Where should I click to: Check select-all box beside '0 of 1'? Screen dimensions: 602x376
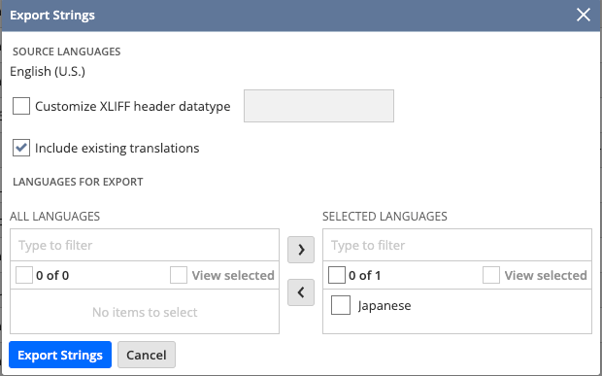(x=337, y=275)
